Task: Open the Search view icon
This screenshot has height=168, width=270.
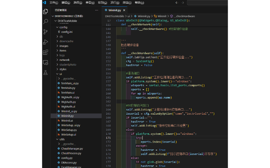Action: click(45, 22)
